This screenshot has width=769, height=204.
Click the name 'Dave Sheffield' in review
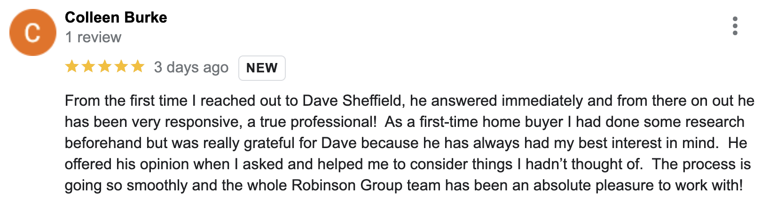click(353, 101)
